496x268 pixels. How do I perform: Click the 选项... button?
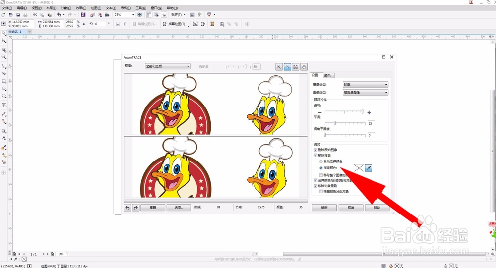(179, 208)
